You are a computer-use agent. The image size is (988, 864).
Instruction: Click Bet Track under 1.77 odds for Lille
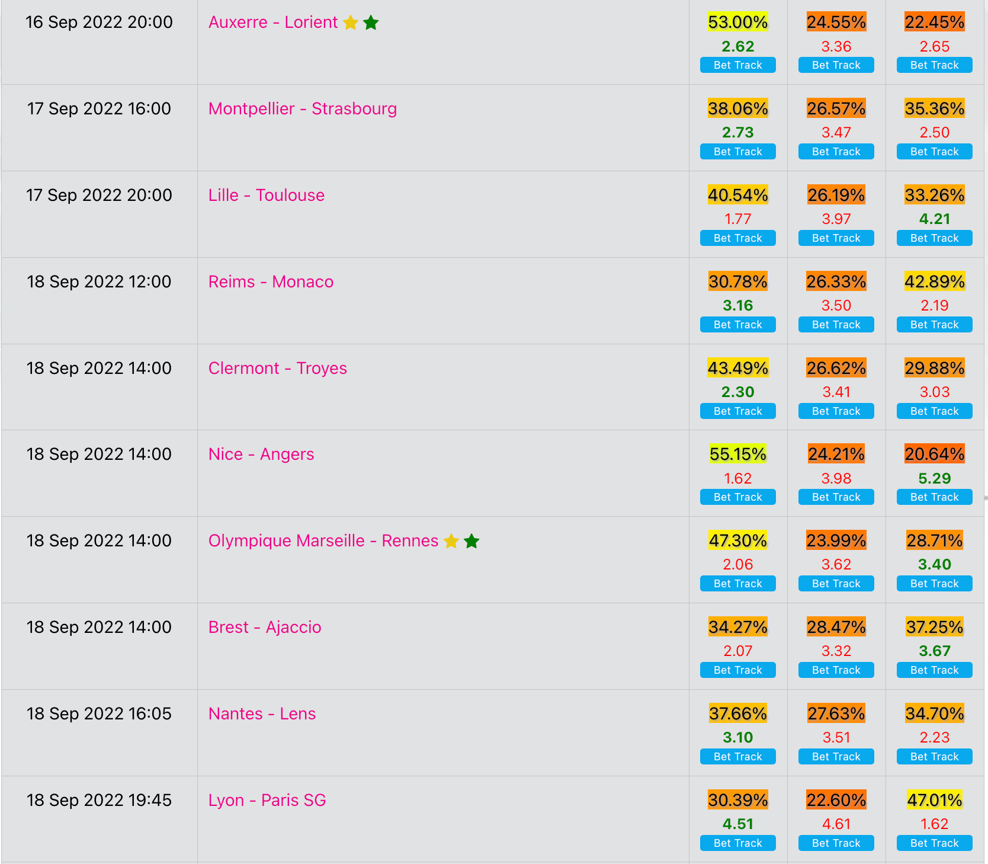click(738, 238)
